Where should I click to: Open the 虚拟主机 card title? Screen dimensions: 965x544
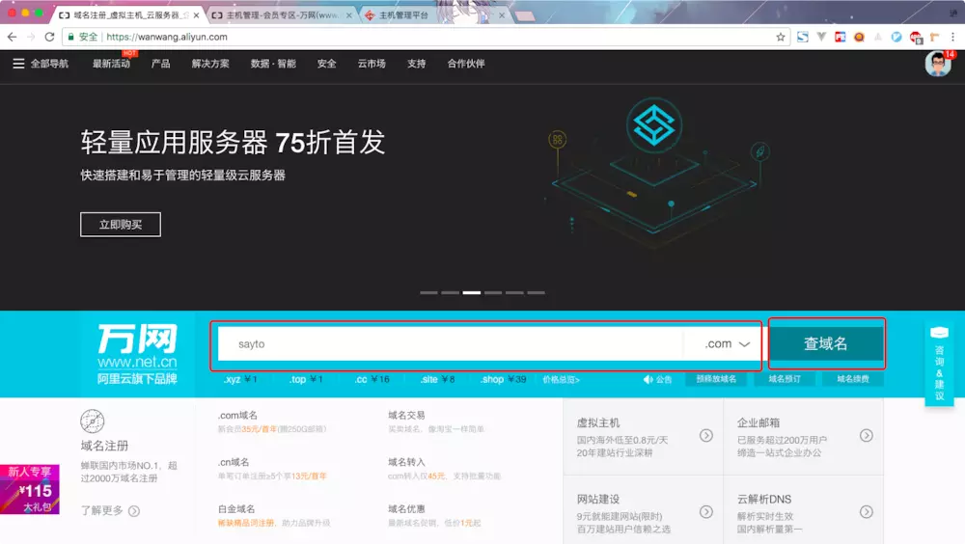[x=598, y=422]
